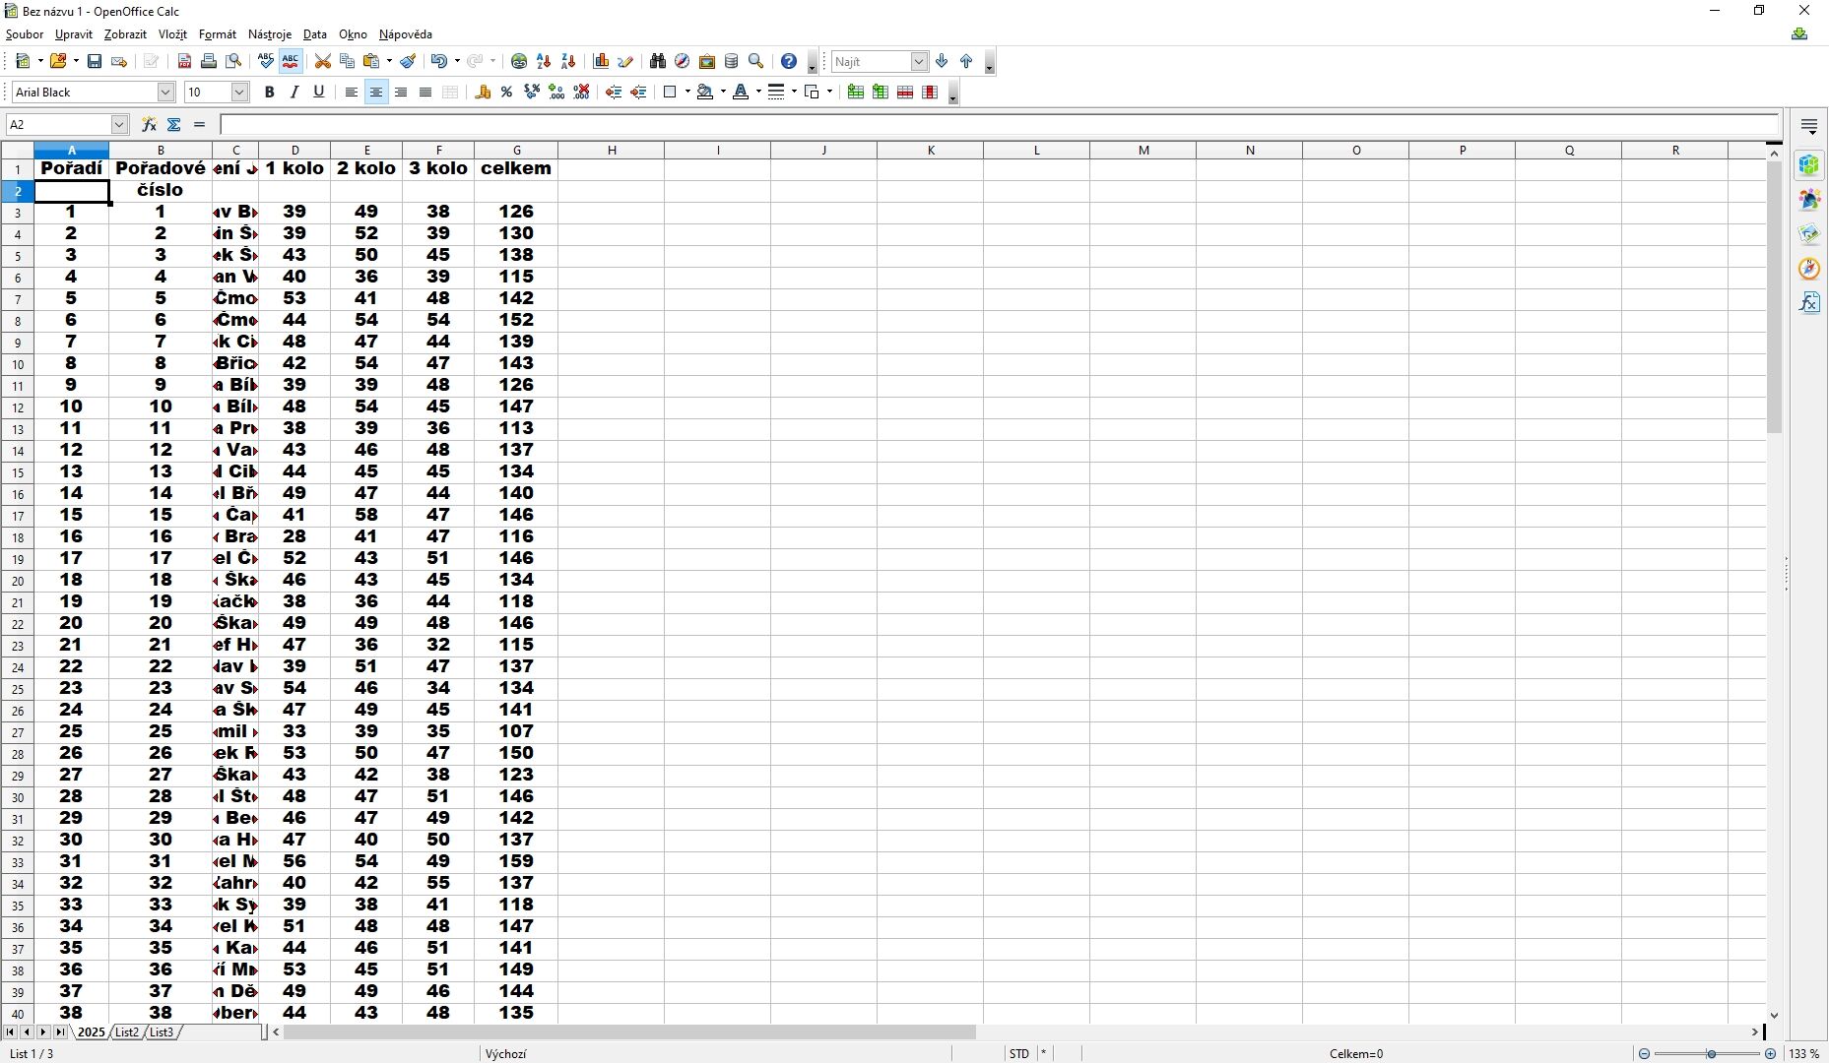Screen dimensions: 1829x1063
Task: Open Find & Replace binoculars icon
Action: click(658, 61)
